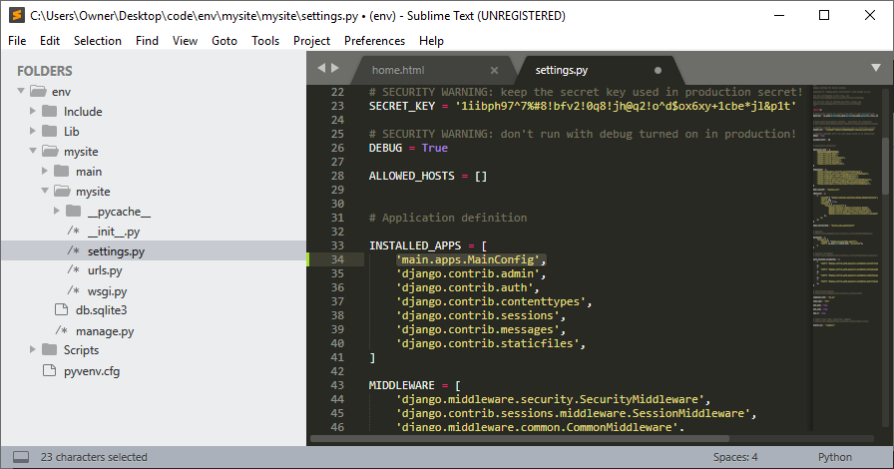Image resolution: width=894 pixels, height=469 pixels.
Task: Click MIDDLEWARE on line 43
Action: [401, 385]
